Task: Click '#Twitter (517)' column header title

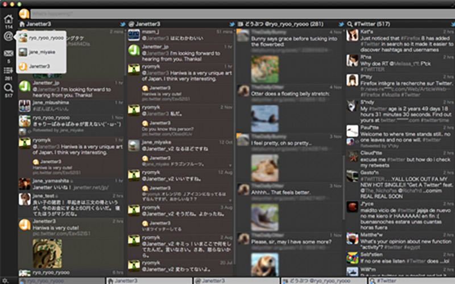Action: click(372, 24)
